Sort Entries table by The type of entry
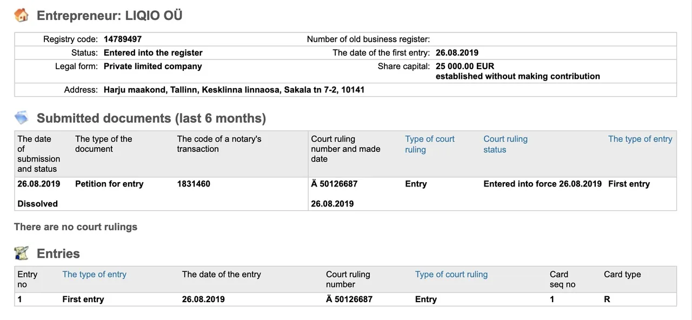 tap(94, 274)
